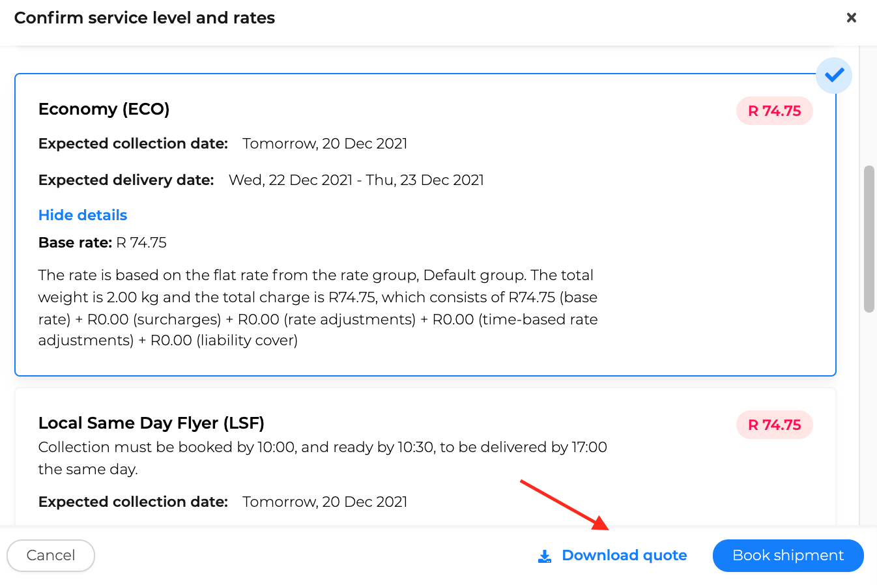Click the Base rate: R 74.75 line
Image resolution: width=877 pixels, height=585 pixels.
coord(102,242)
